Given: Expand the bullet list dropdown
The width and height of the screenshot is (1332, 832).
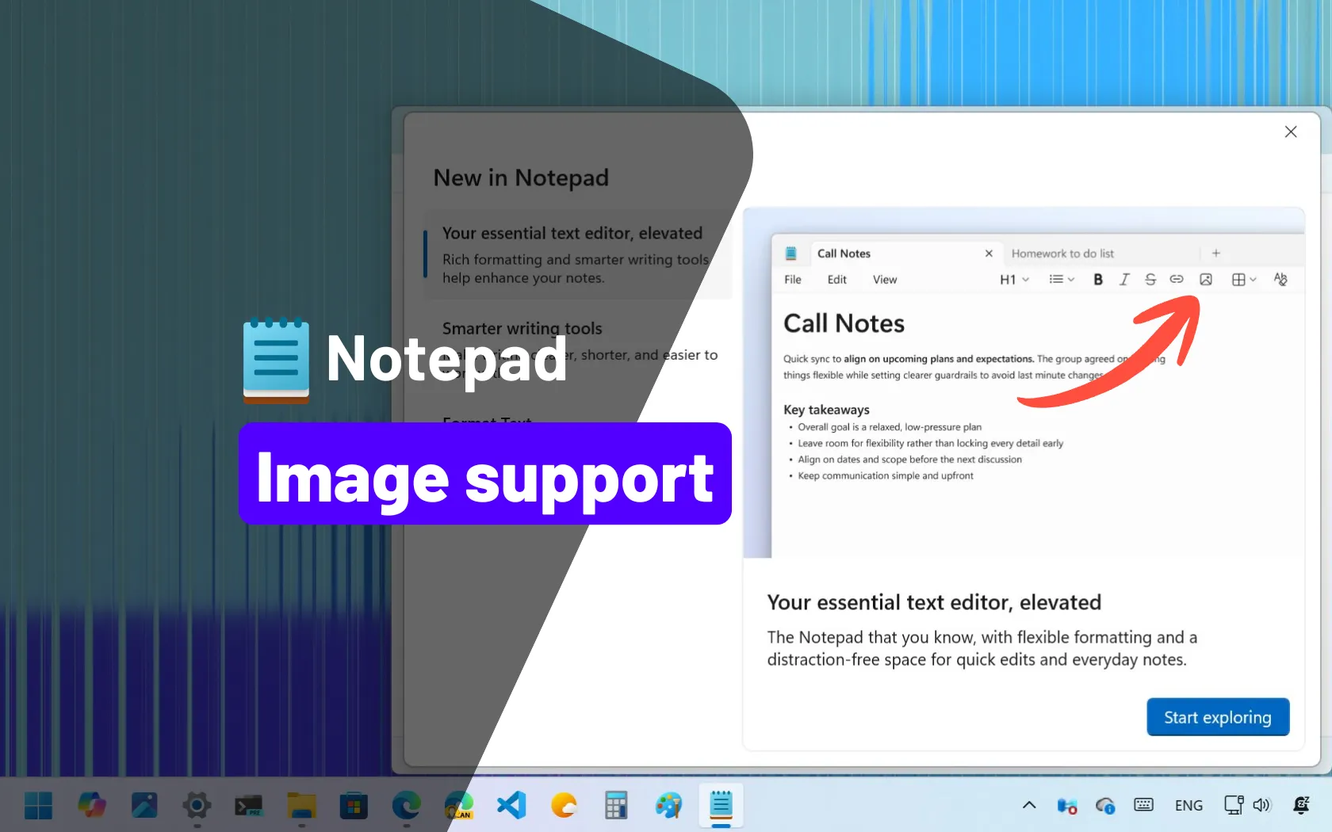Looking at the screenshot, I should [x=1062, y=279].
